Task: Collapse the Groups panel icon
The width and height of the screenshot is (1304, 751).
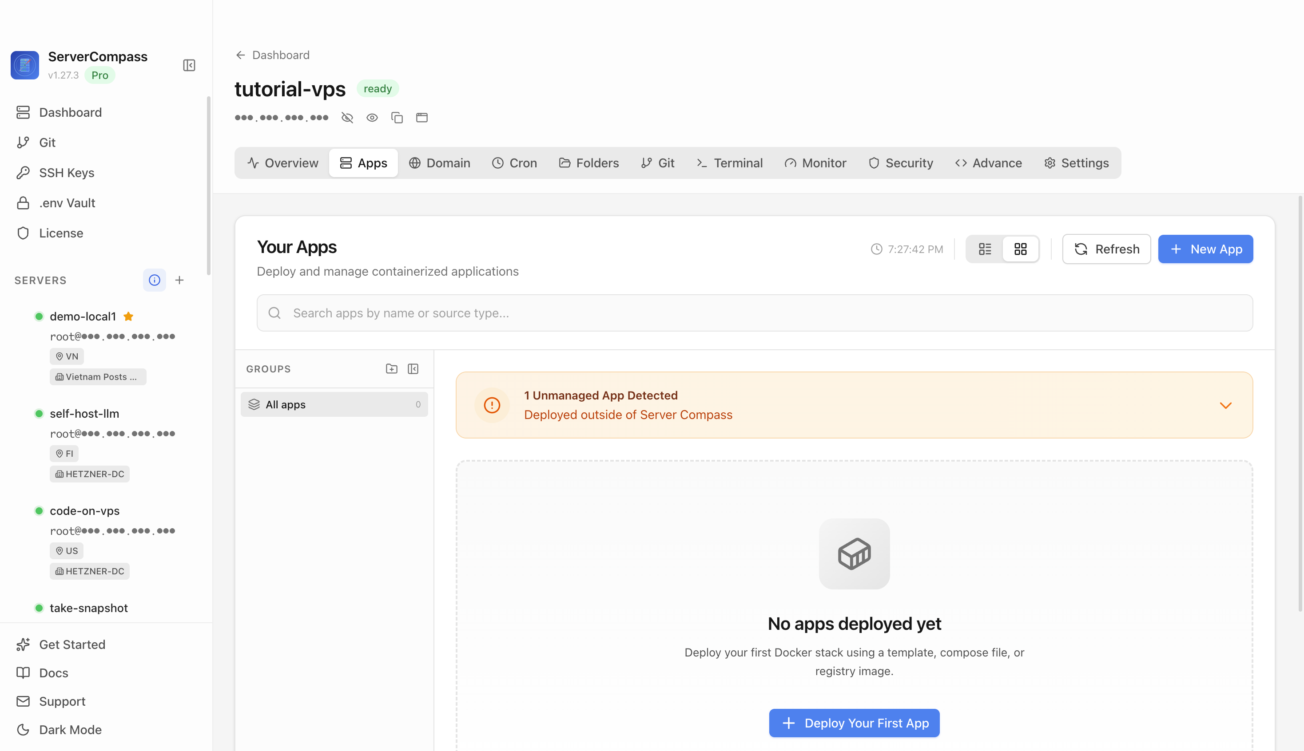Action: [413, 369]
